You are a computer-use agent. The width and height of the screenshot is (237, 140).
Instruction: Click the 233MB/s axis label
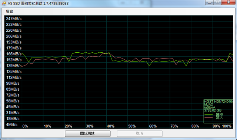click(x=14, y=25)
